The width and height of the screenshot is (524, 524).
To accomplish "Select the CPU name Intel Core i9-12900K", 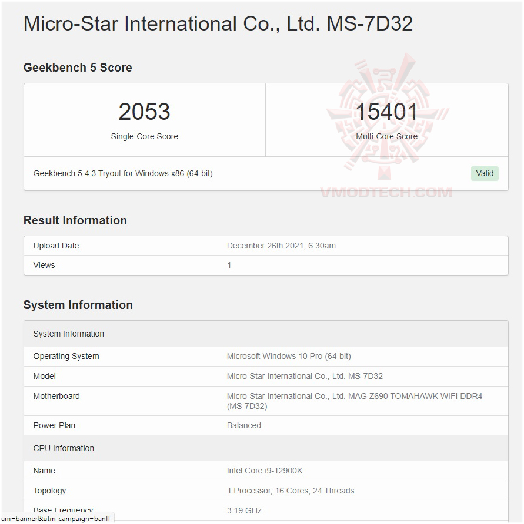I will (265, 471).
